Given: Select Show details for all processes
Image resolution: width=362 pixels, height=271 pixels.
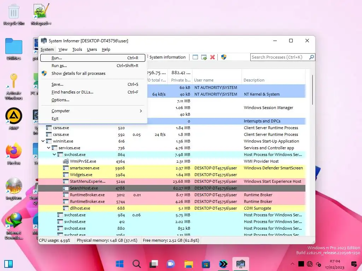Looking at the screenshot, I should coord(93,73).
